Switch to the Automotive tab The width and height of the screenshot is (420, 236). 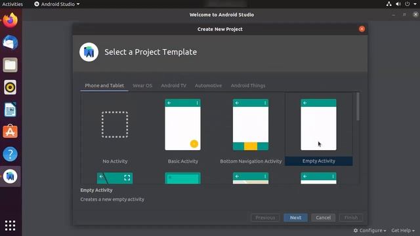click(208, 86)
